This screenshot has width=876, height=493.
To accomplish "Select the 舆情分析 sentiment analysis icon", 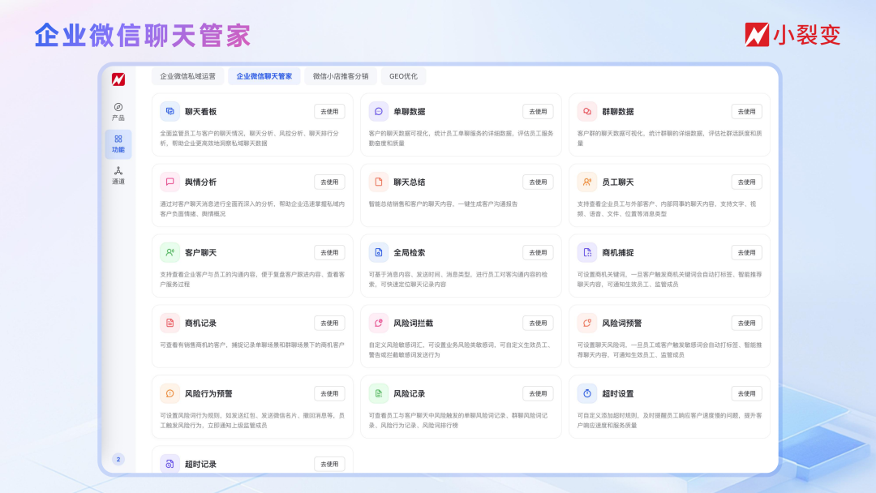I will pyautogui.click(x=170, y=181).
